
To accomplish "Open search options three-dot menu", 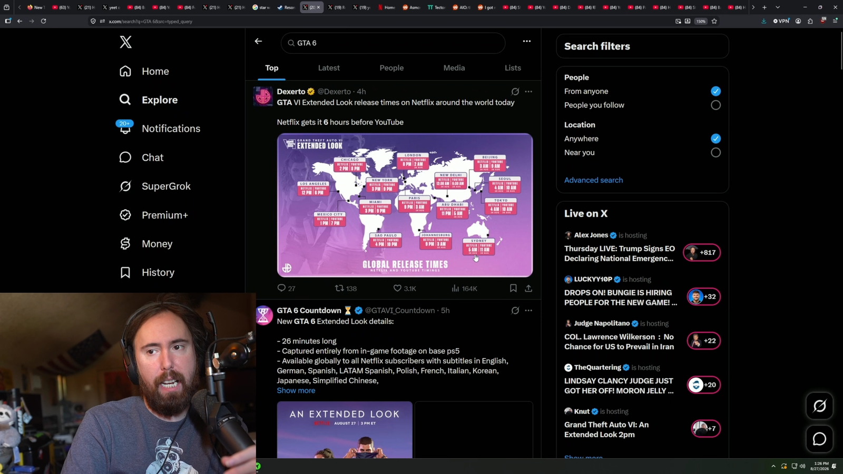I will [x=527, y=41].
